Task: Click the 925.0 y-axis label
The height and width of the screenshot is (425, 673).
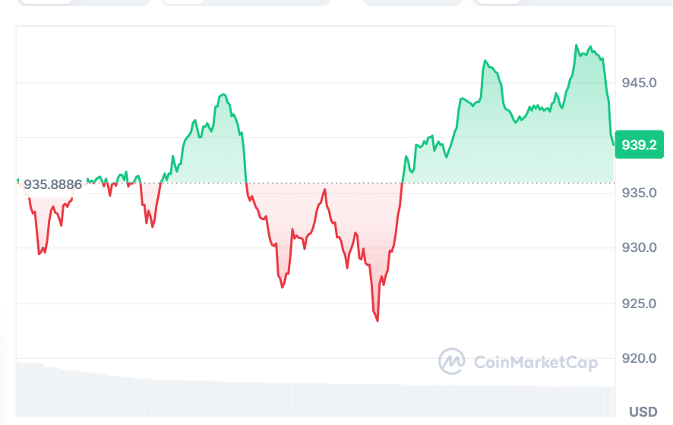Action: [639, 304]
